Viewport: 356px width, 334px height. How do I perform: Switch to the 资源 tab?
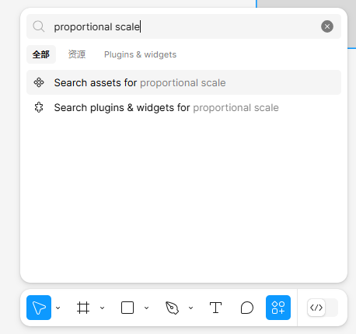[x=77, y=54]
